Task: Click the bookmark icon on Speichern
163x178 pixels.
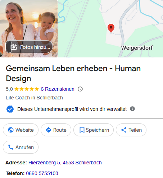Action: (x=82, y=130)
